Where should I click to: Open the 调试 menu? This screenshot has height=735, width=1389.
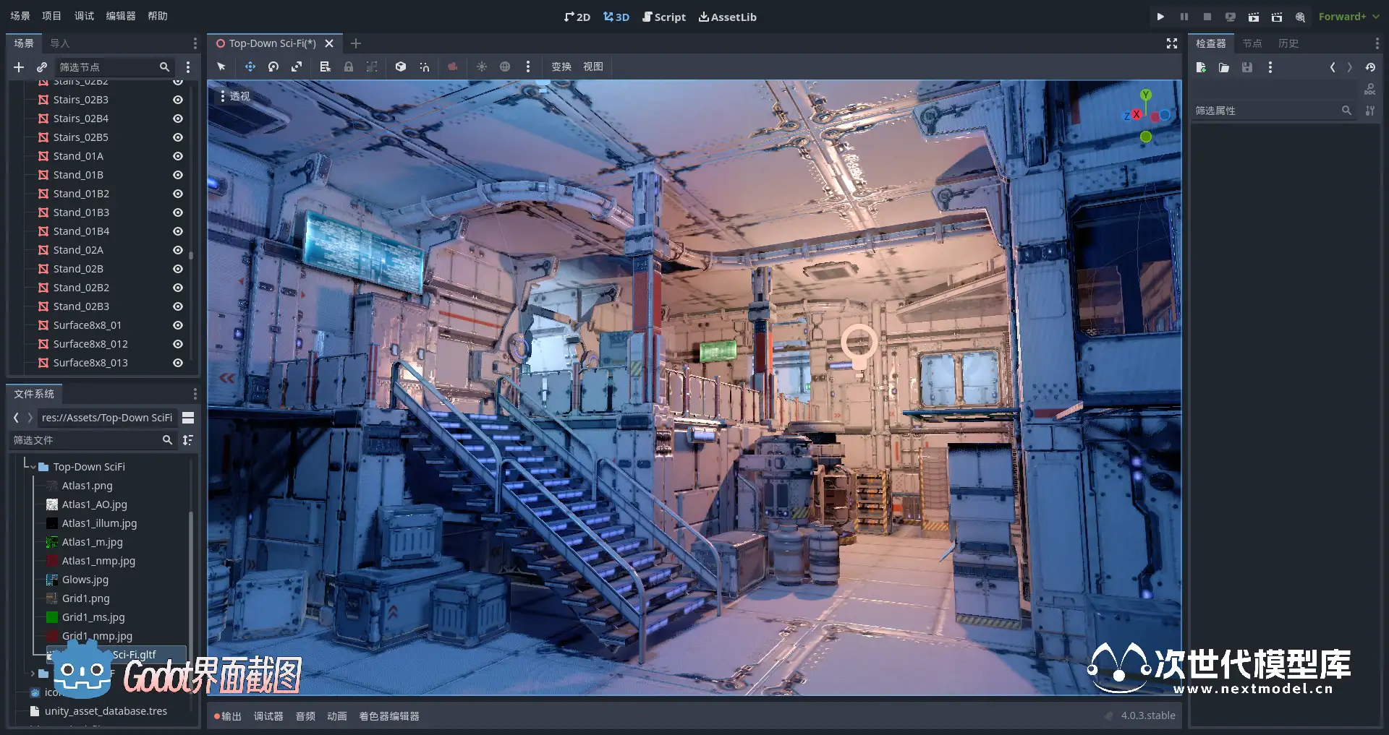84,16
